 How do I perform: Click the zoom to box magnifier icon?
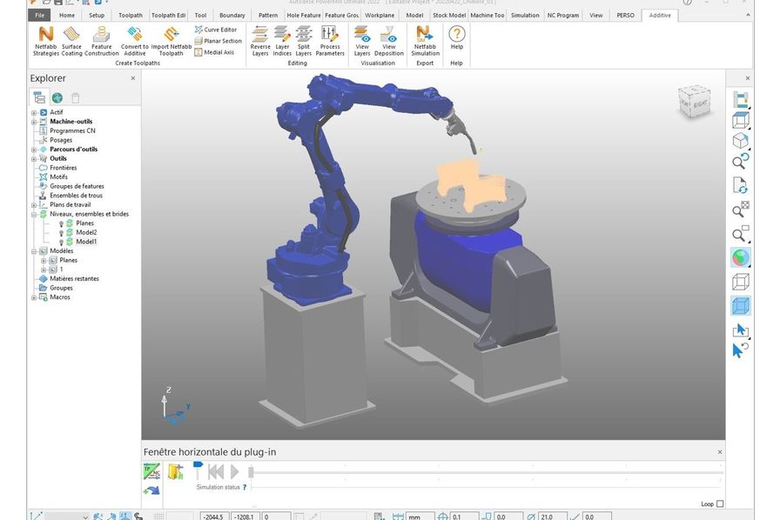tap(740, 234)
